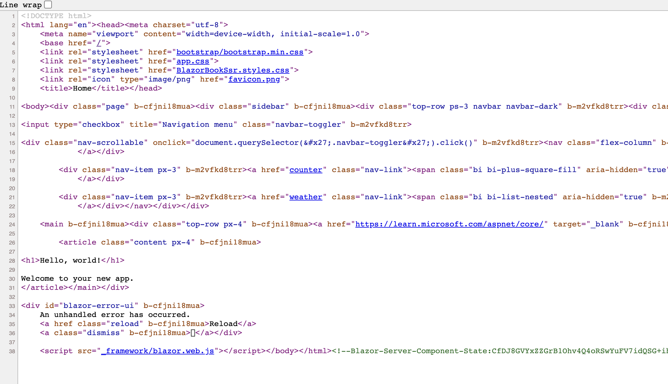Screen dimensions: 668x384
Task: Enable the Line wrap checkbox
Action: (48, 5)
